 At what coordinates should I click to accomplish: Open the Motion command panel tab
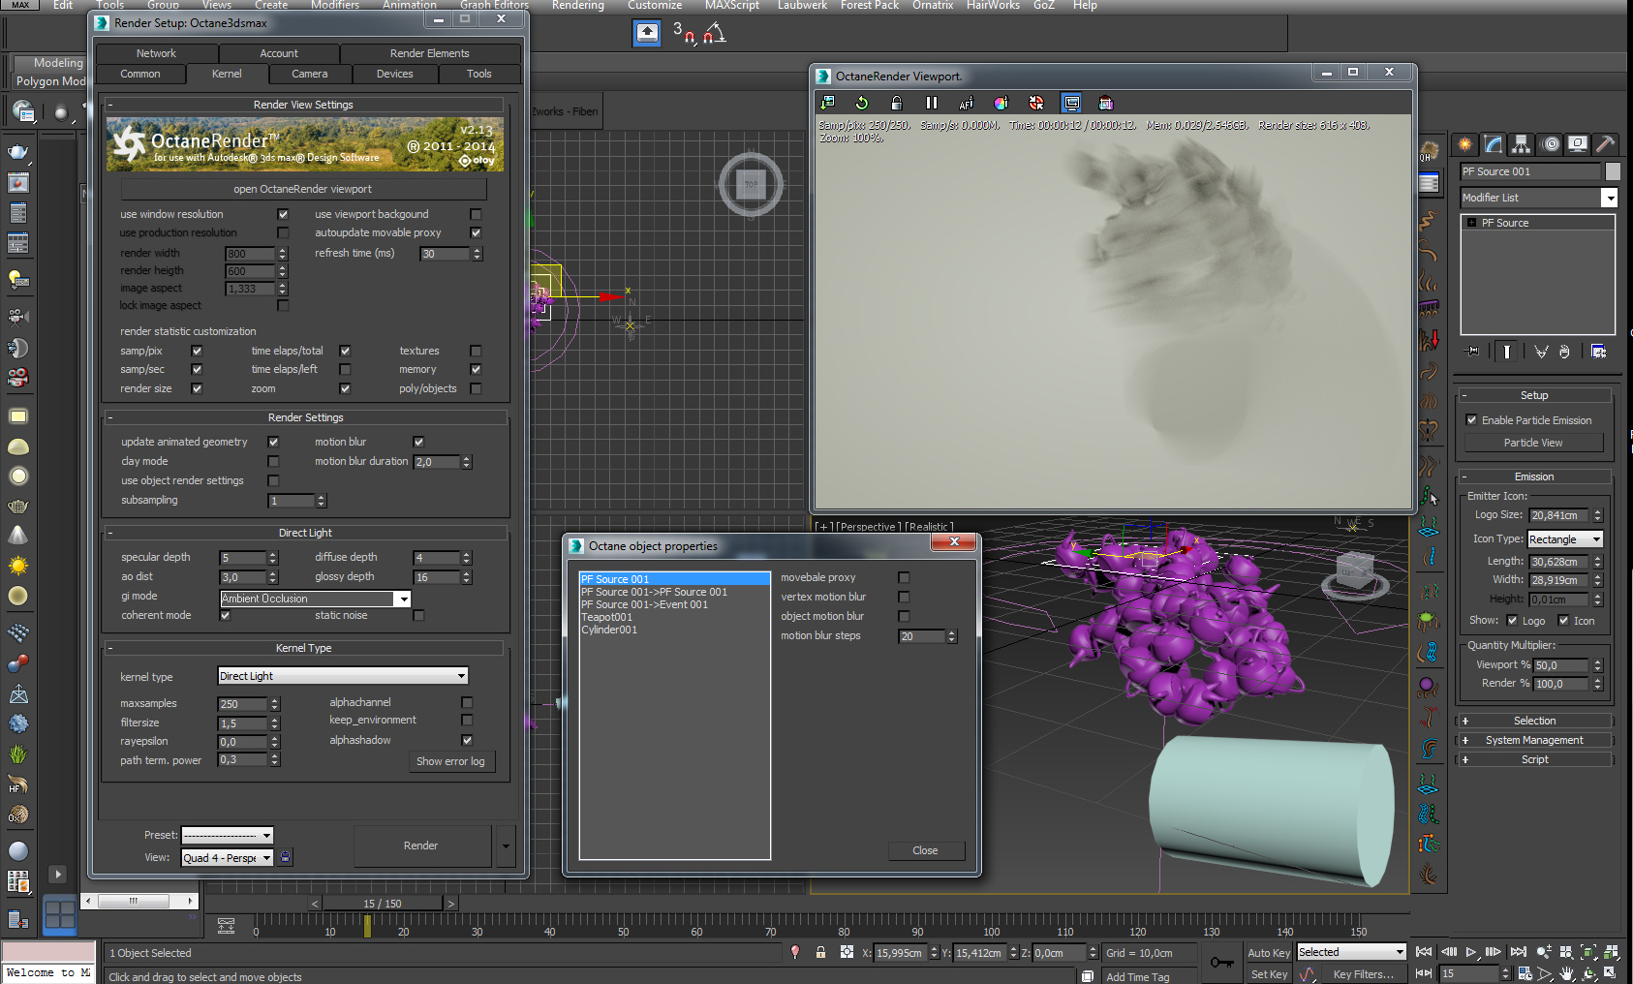[1550, 144]
